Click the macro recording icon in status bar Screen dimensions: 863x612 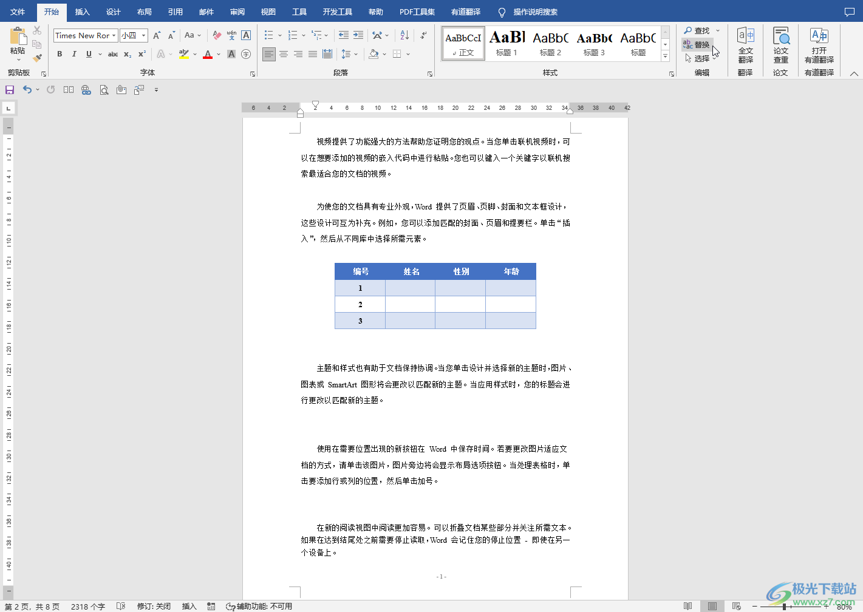click(x=211, y=606)
